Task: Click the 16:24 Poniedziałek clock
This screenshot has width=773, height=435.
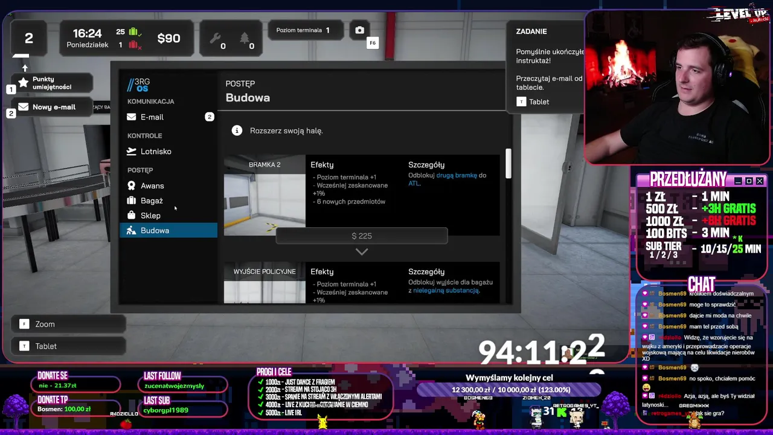Action: pyautogui.click(x=88, y=38)
